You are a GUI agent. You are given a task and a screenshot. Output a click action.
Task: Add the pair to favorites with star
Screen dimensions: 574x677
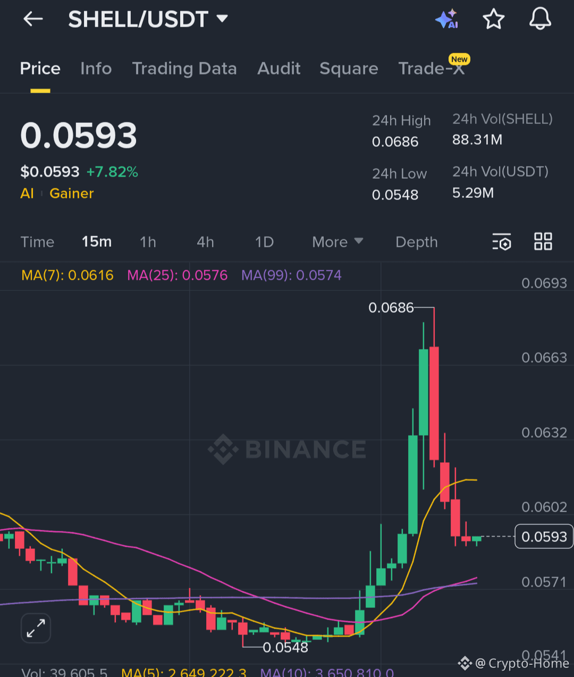click(x=493, y=19)
